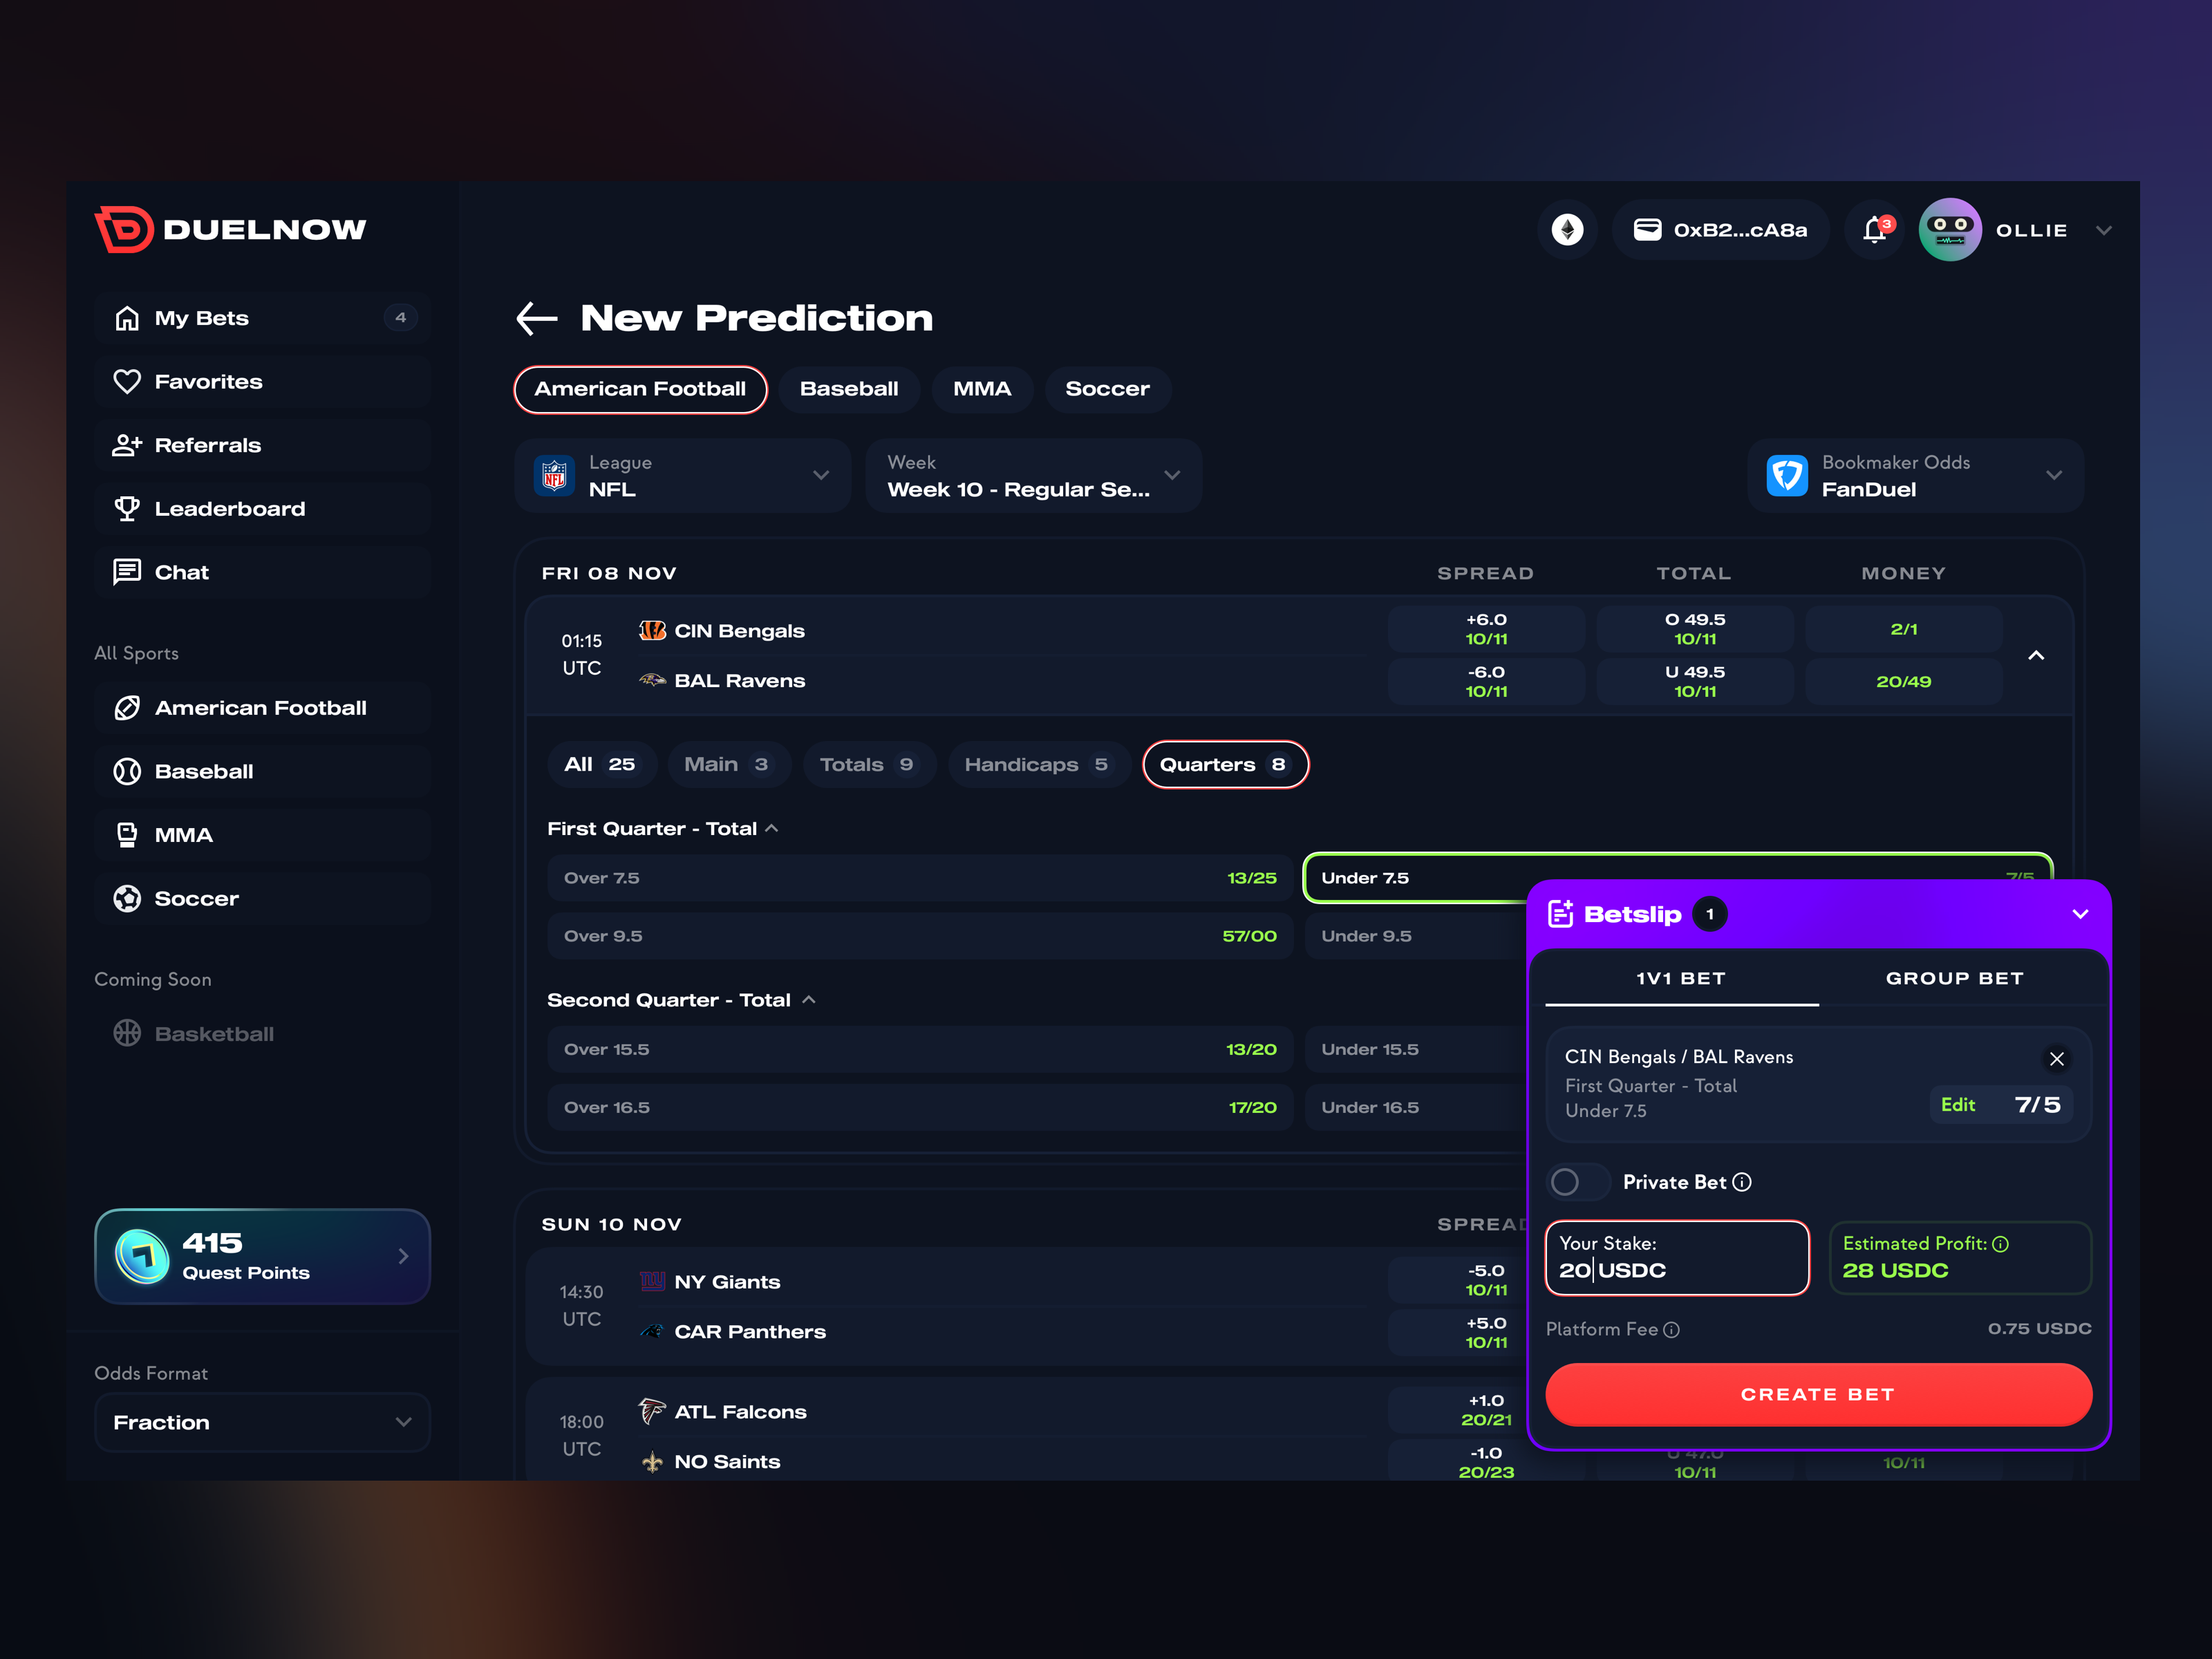This screenshot has height=1659, width=2212.
Task: Enable the Private Bet toggle
Action: 1577,1181
